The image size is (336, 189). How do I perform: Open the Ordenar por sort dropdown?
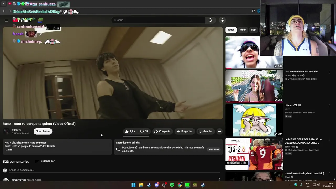pyautogui.click(x=45, y=161)
